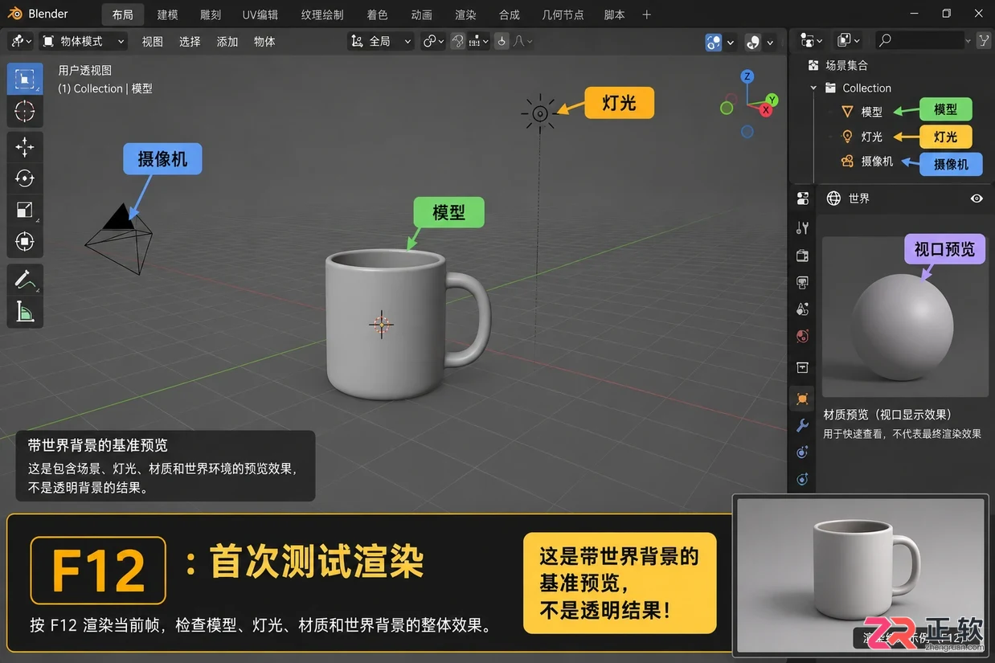Switch to the 渲染 workspace tab
This screenshot has width=995, height=663.
point(465,14)
